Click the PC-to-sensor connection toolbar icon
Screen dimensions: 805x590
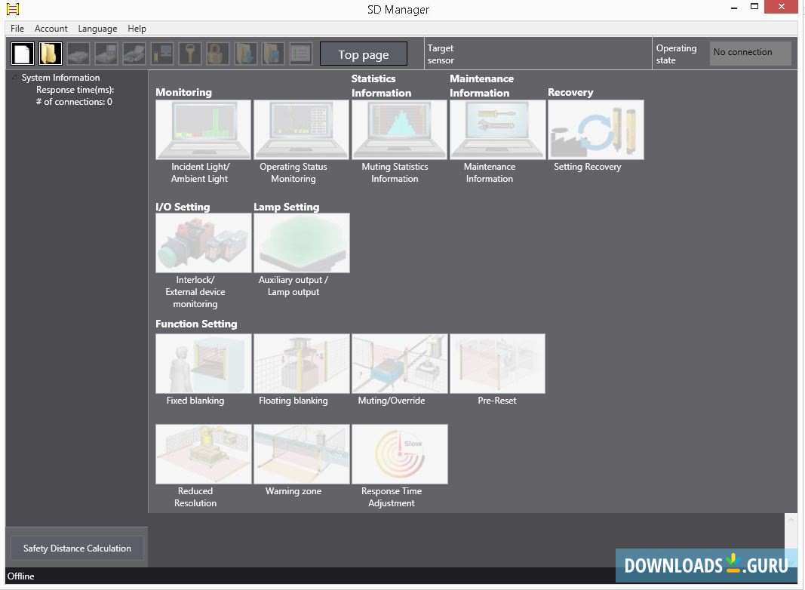coord(162,54)
